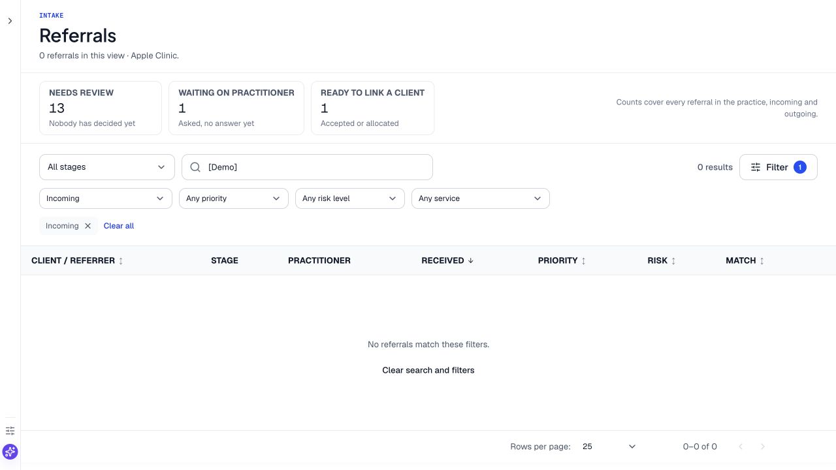The image size is (836, 470).
Task: Change rows per page from 25
Action: (609, 446)
